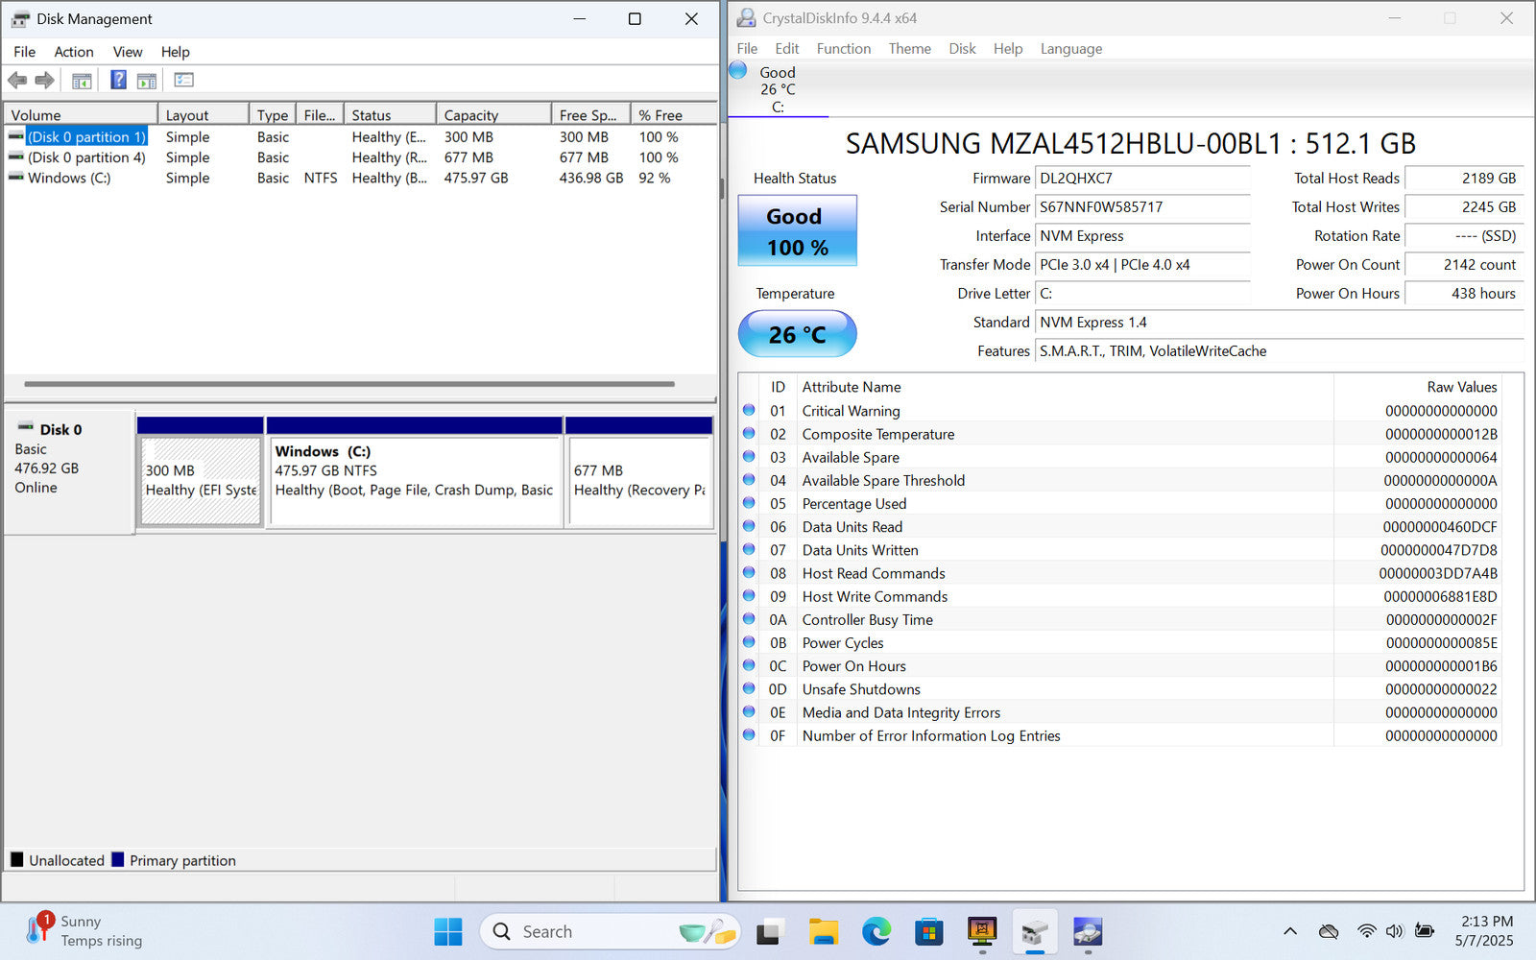Screen dimensions: 1536x960
Task: Click the Power On Hours 438 hours value
Action: (1463, 293)
